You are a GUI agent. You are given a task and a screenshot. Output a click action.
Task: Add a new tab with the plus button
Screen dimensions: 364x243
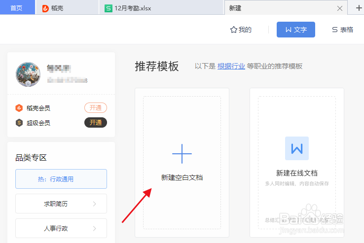359,8
